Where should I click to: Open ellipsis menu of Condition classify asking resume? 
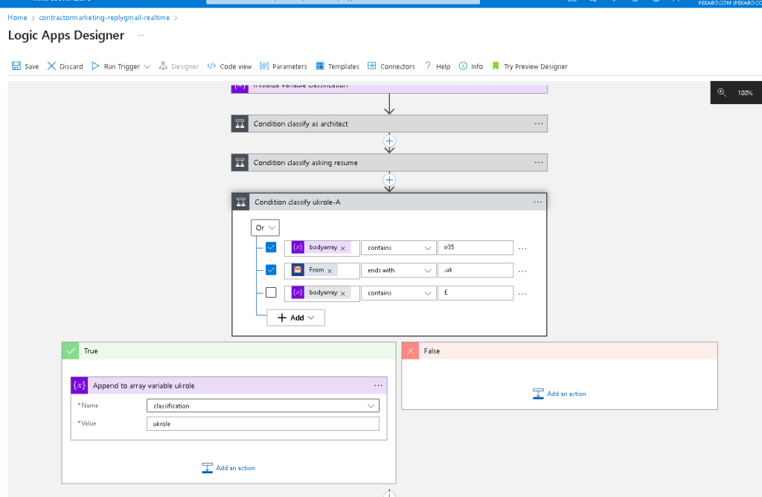539,163
